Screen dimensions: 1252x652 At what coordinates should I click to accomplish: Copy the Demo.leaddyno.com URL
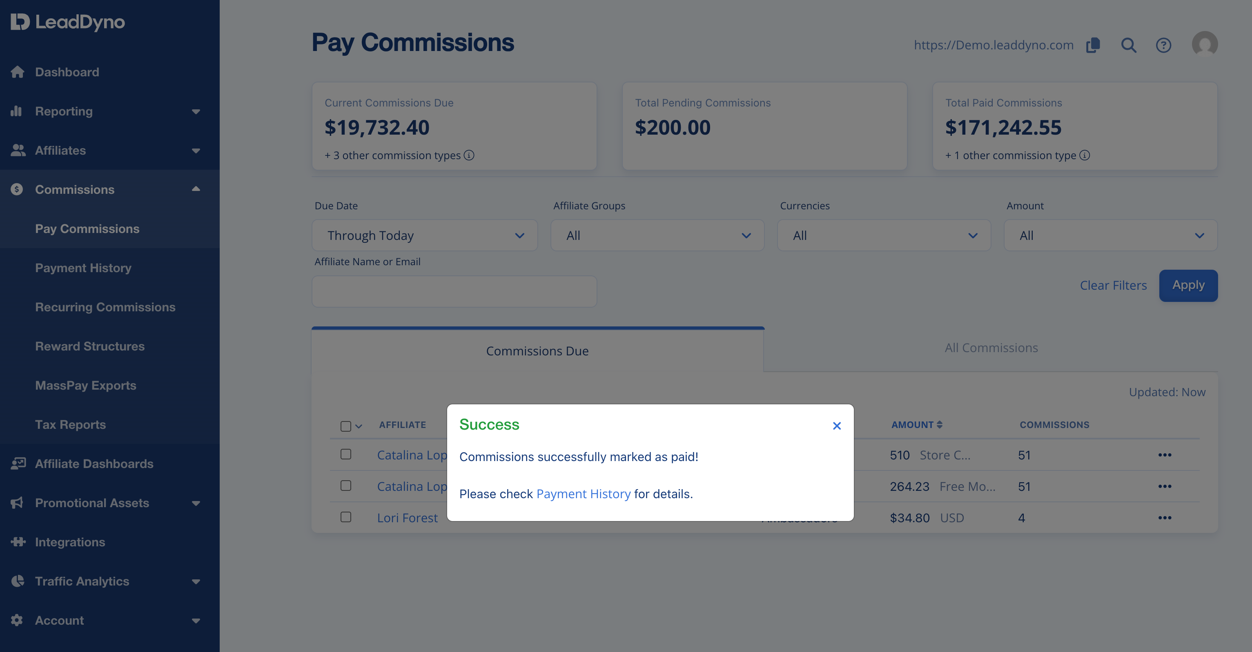point(1093,45)
